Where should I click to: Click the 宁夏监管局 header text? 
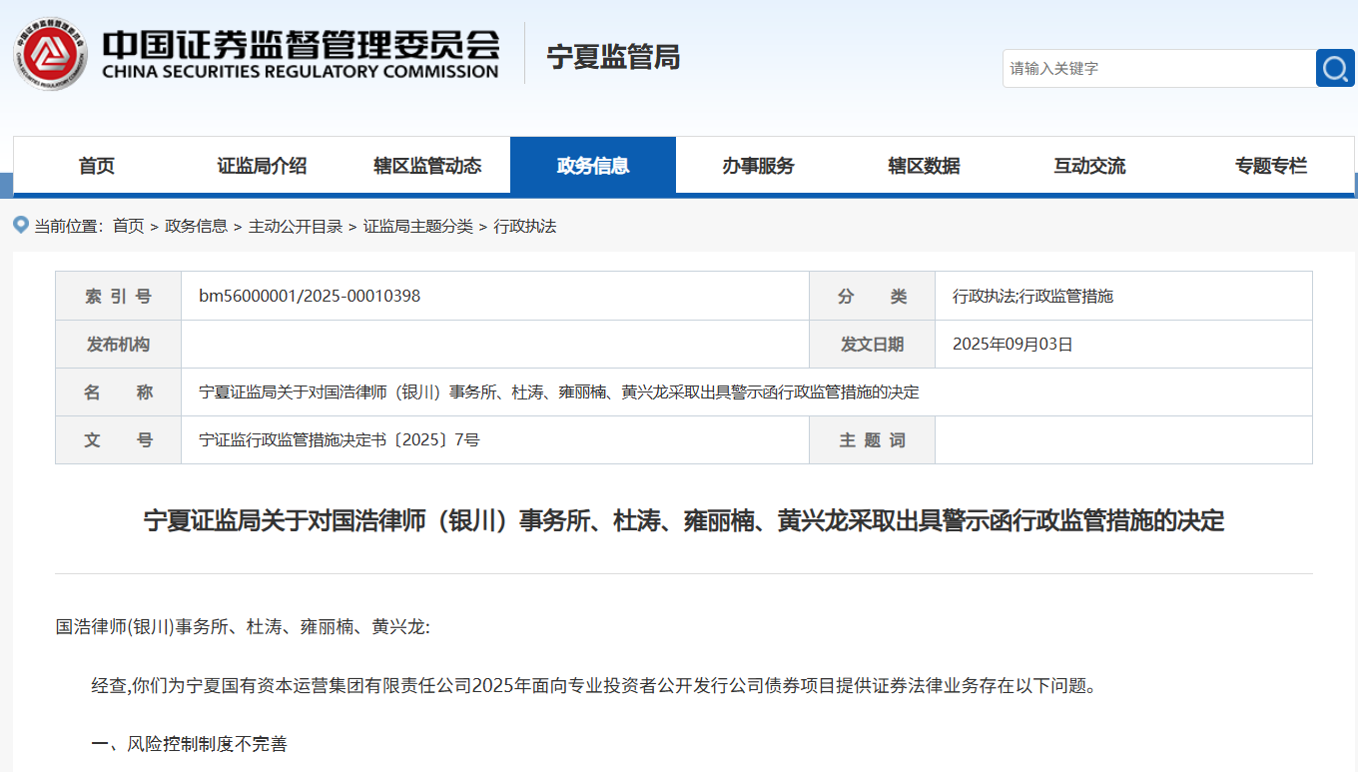pyautogui.click(x=613, y=57)
